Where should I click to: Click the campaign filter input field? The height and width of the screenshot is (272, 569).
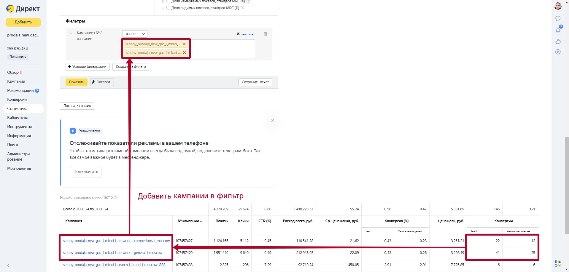[x=222, y=49]
